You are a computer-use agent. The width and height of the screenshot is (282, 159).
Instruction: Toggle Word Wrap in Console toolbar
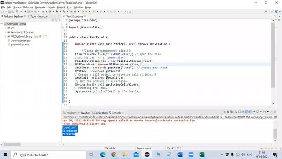coord(242,112)
